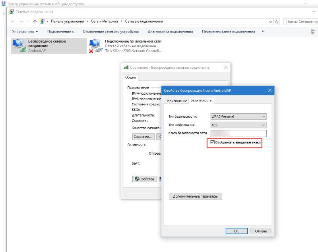Click Переименование подключения
This screenshot has width=318, height=252.
pos(228,32)
